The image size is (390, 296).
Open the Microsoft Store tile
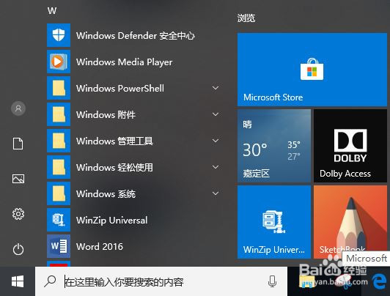point(312,70)
